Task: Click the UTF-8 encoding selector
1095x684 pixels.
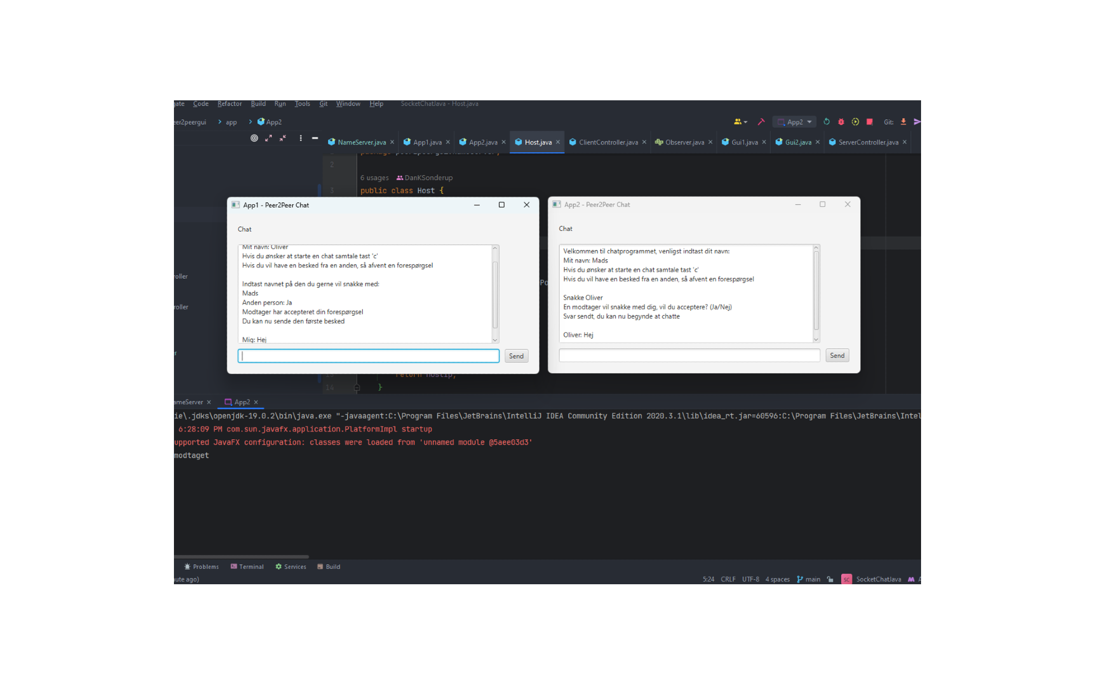Action: (751, 580)
